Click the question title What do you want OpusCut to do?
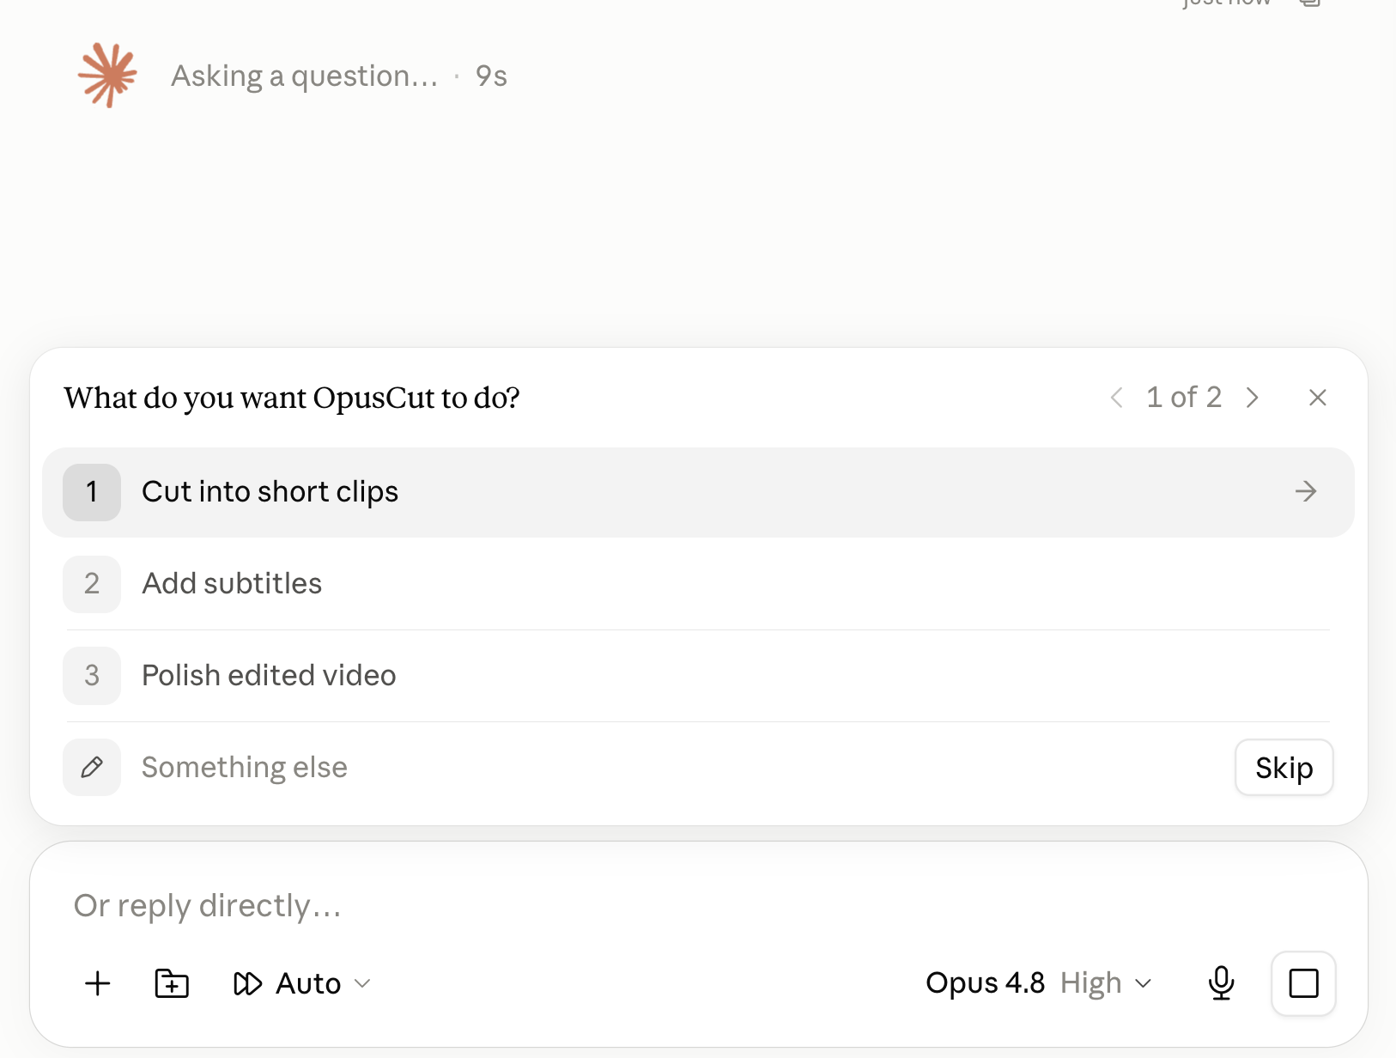The height and width of the screenshot is (1058, 1396). pos(292,398)
